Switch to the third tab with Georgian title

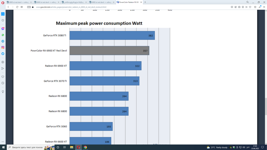tap(74, 2)
